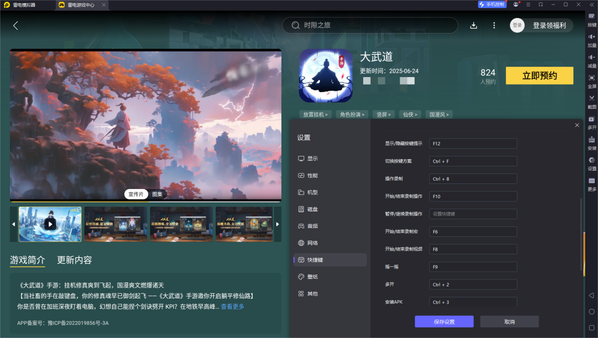Image resolution: width=598 pixels, height=338 pixels.
Task: Open 按键 keymapping in right sidebar
Action: [592, 20]
